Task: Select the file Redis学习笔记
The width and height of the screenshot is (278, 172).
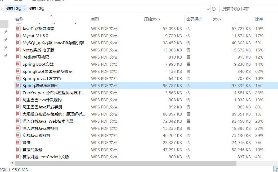Action: (36, 57)
